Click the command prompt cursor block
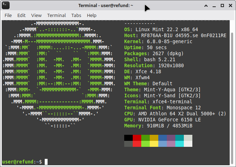 46,162
